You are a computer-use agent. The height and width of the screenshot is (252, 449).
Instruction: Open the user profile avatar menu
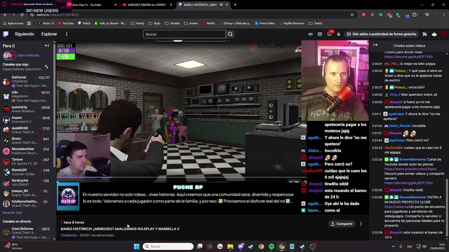(443, 34)
